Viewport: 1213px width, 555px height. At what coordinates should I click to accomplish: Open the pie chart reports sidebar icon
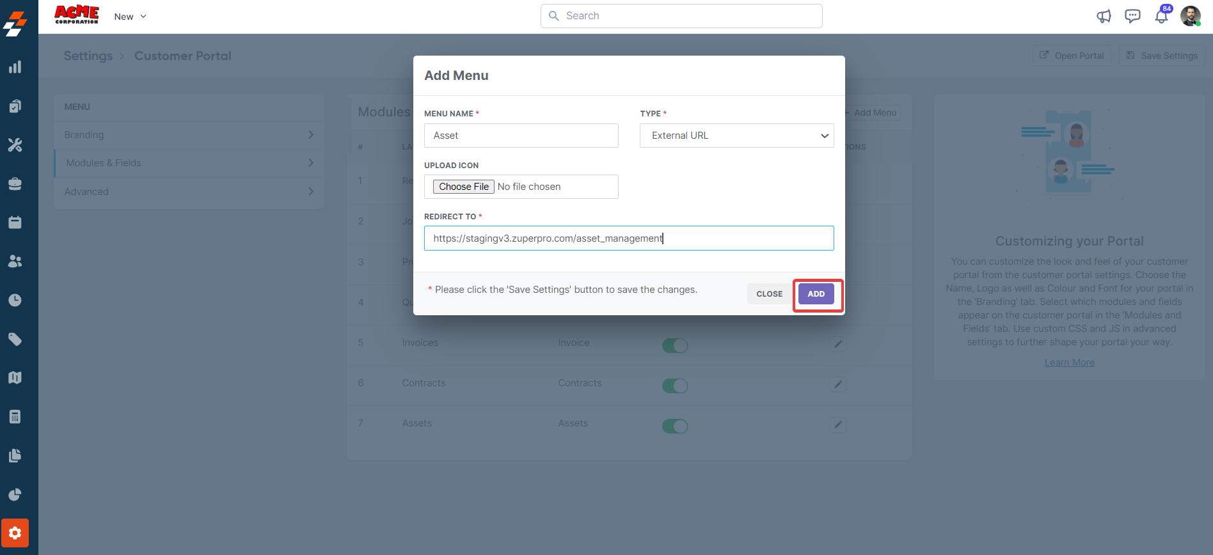click(15, 494)
